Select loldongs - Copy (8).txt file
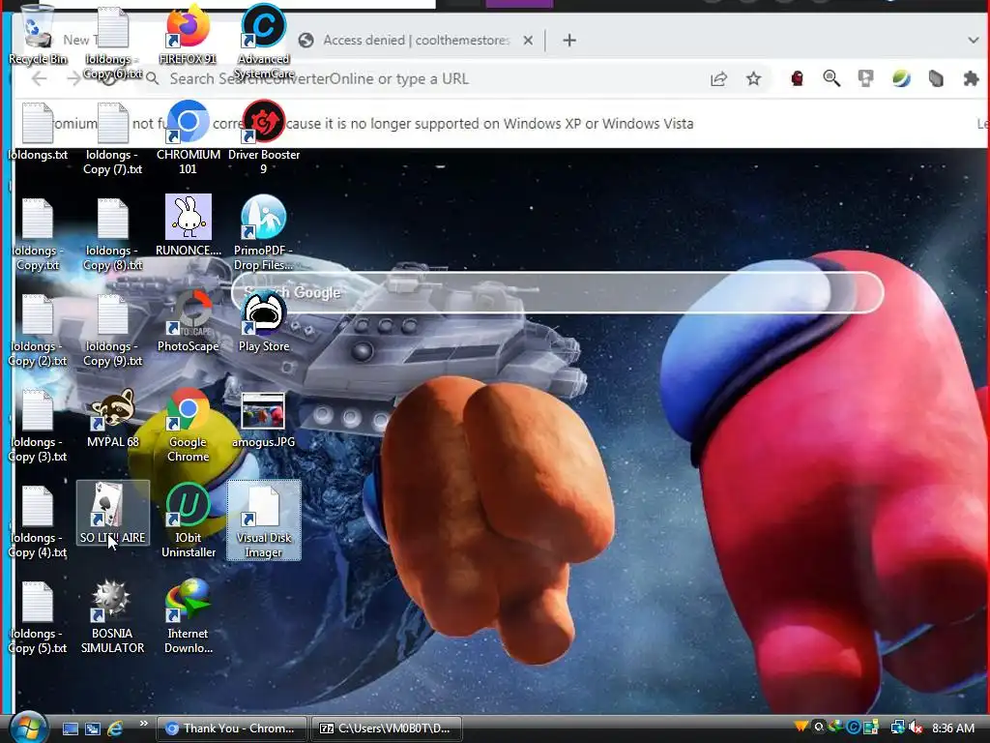The image size is (990, 743). 112,234
